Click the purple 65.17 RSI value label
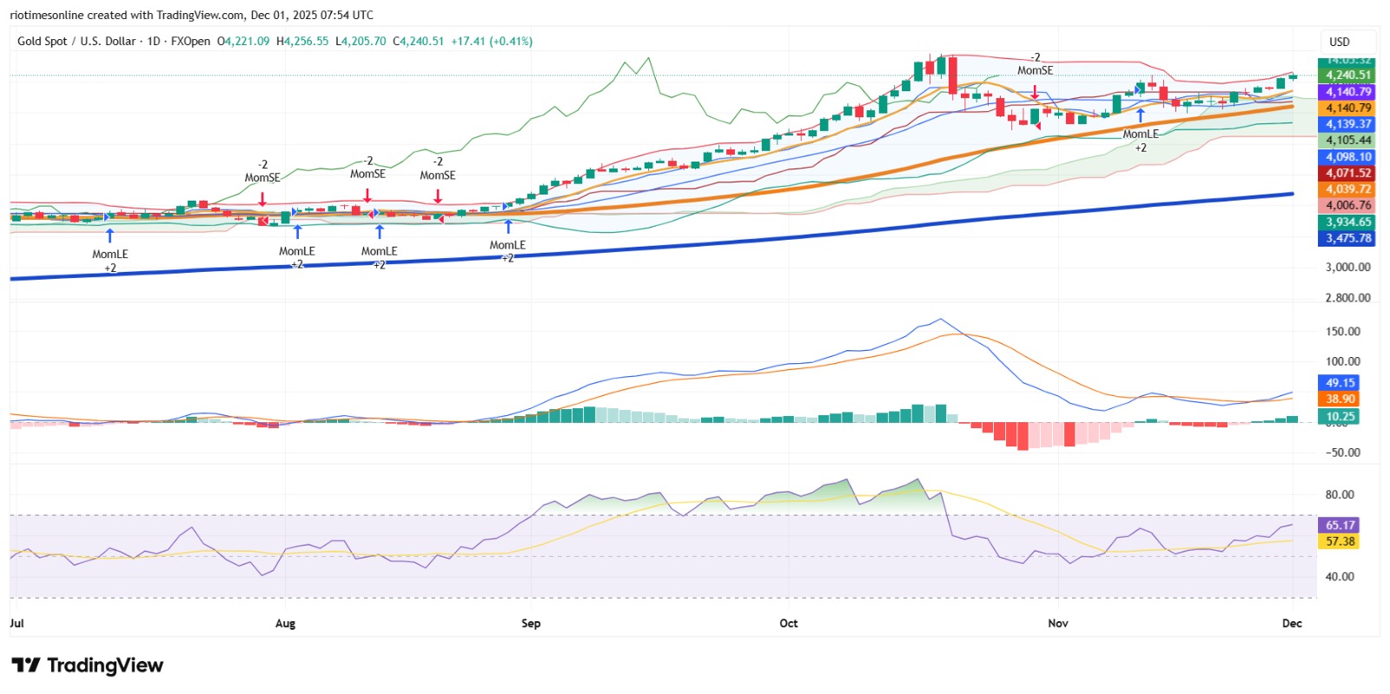 (x=1340, y=525)
